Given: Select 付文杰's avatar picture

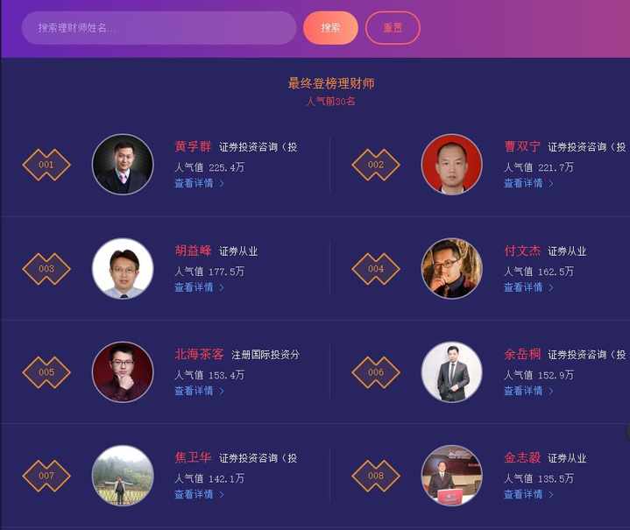Looking at the screenshot, I should [x=451, y=269].
